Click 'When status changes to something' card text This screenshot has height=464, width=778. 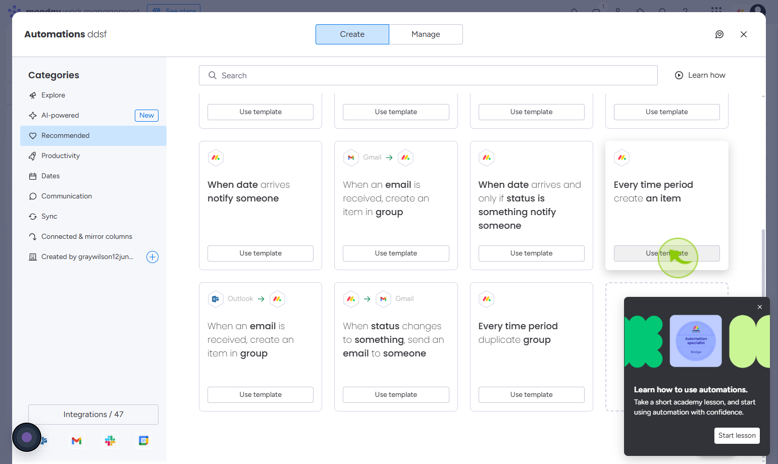coord(393,340)
